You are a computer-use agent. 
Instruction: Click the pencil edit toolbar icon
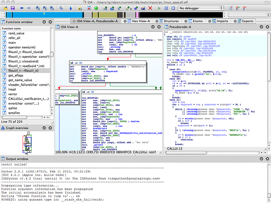143,8
